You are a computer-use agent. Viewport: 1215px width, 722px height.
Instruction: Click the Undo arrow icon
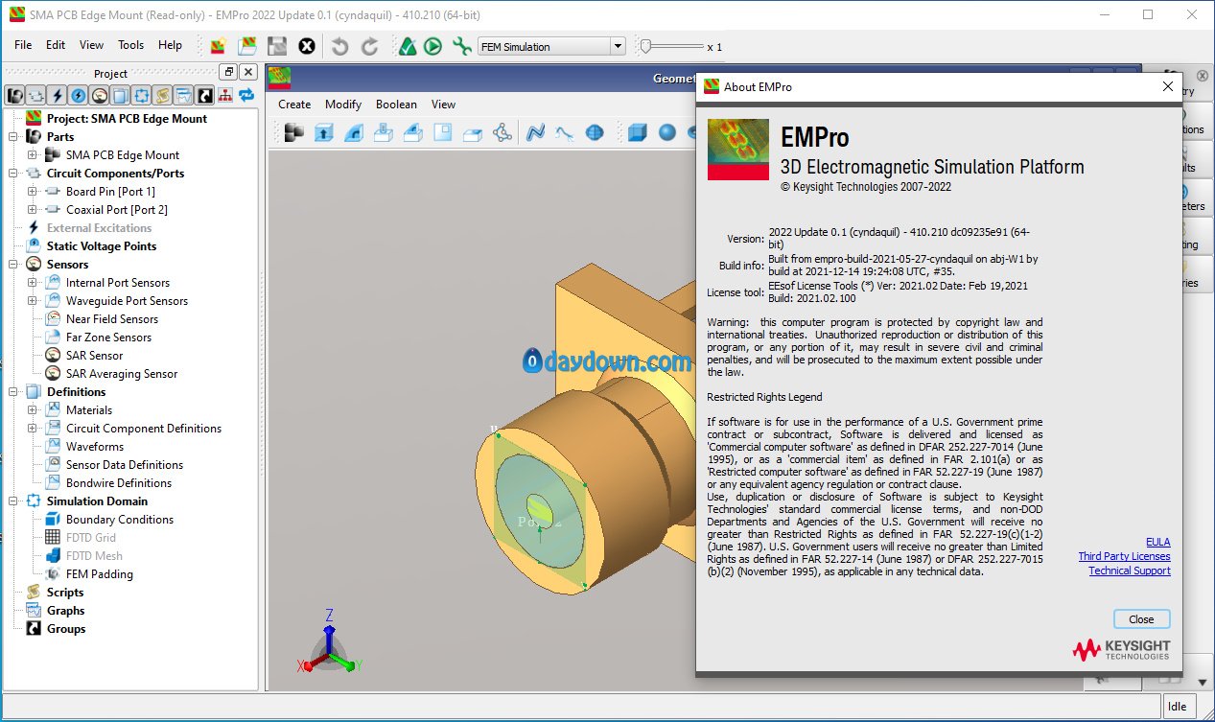339,46
